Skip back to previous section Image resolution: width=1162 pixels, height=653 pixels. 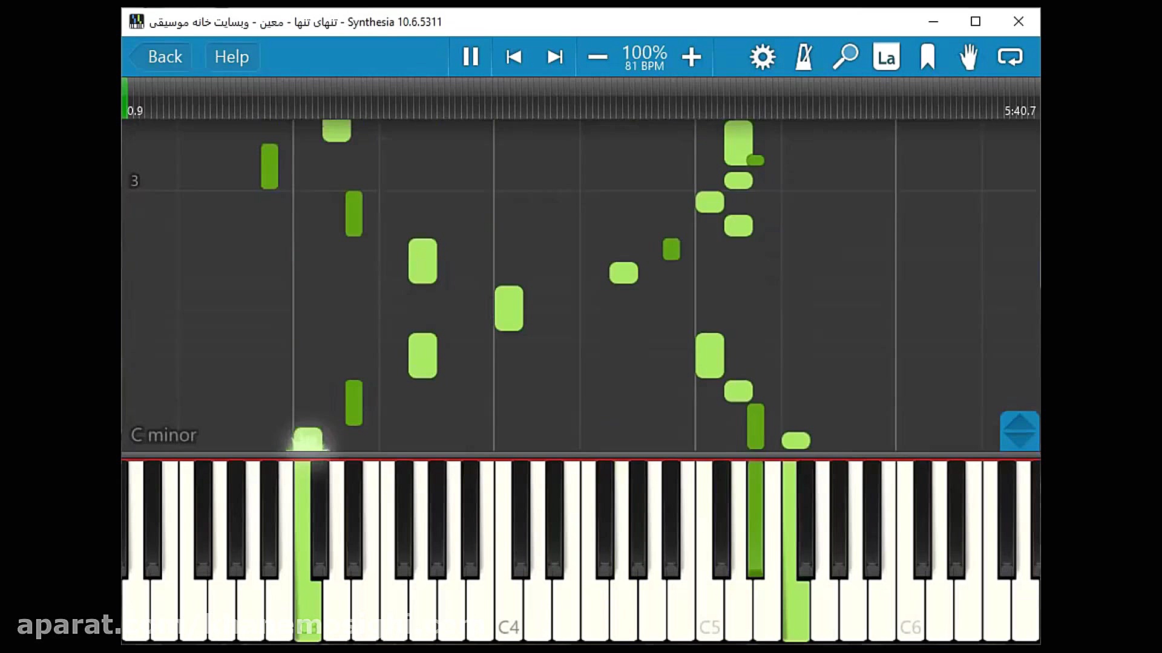coord(513,57)
